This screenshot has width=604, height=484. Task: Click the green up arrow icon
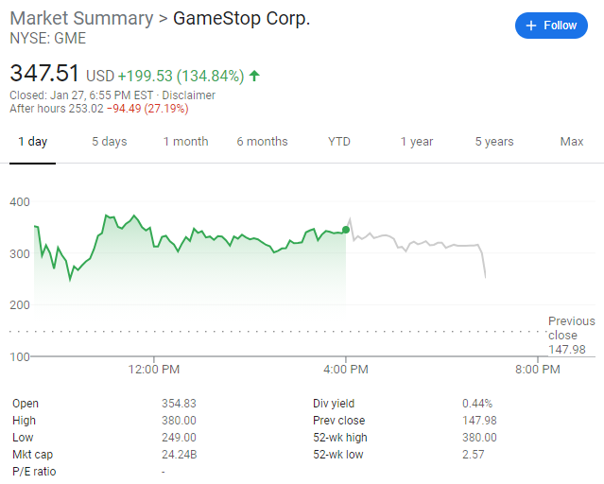tap(255, 76)
